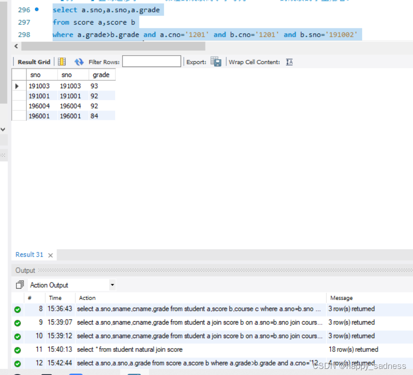The height and width of the screenshot is (375, 413).
Task: Click the where clause on line 298
Action: coord(205,34)
